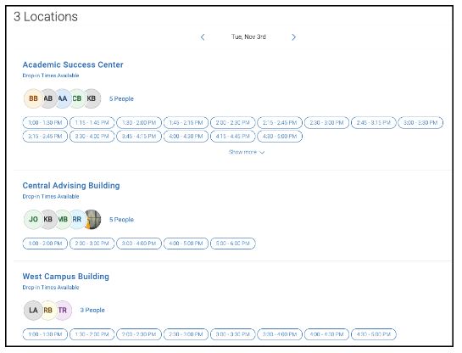Go to previous day with left arrow
This screenshot has width=462, height=353.
click(203, 37)
